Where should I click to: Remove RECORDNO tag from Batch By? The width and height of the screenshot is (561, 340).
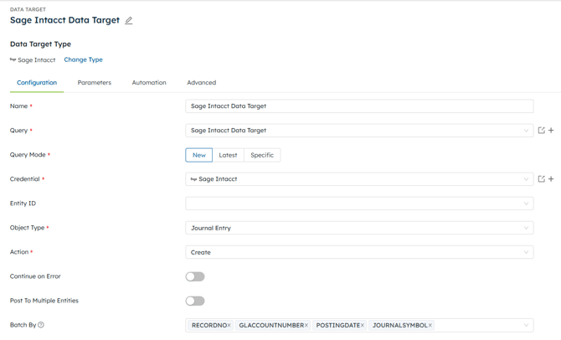[229, 325]
